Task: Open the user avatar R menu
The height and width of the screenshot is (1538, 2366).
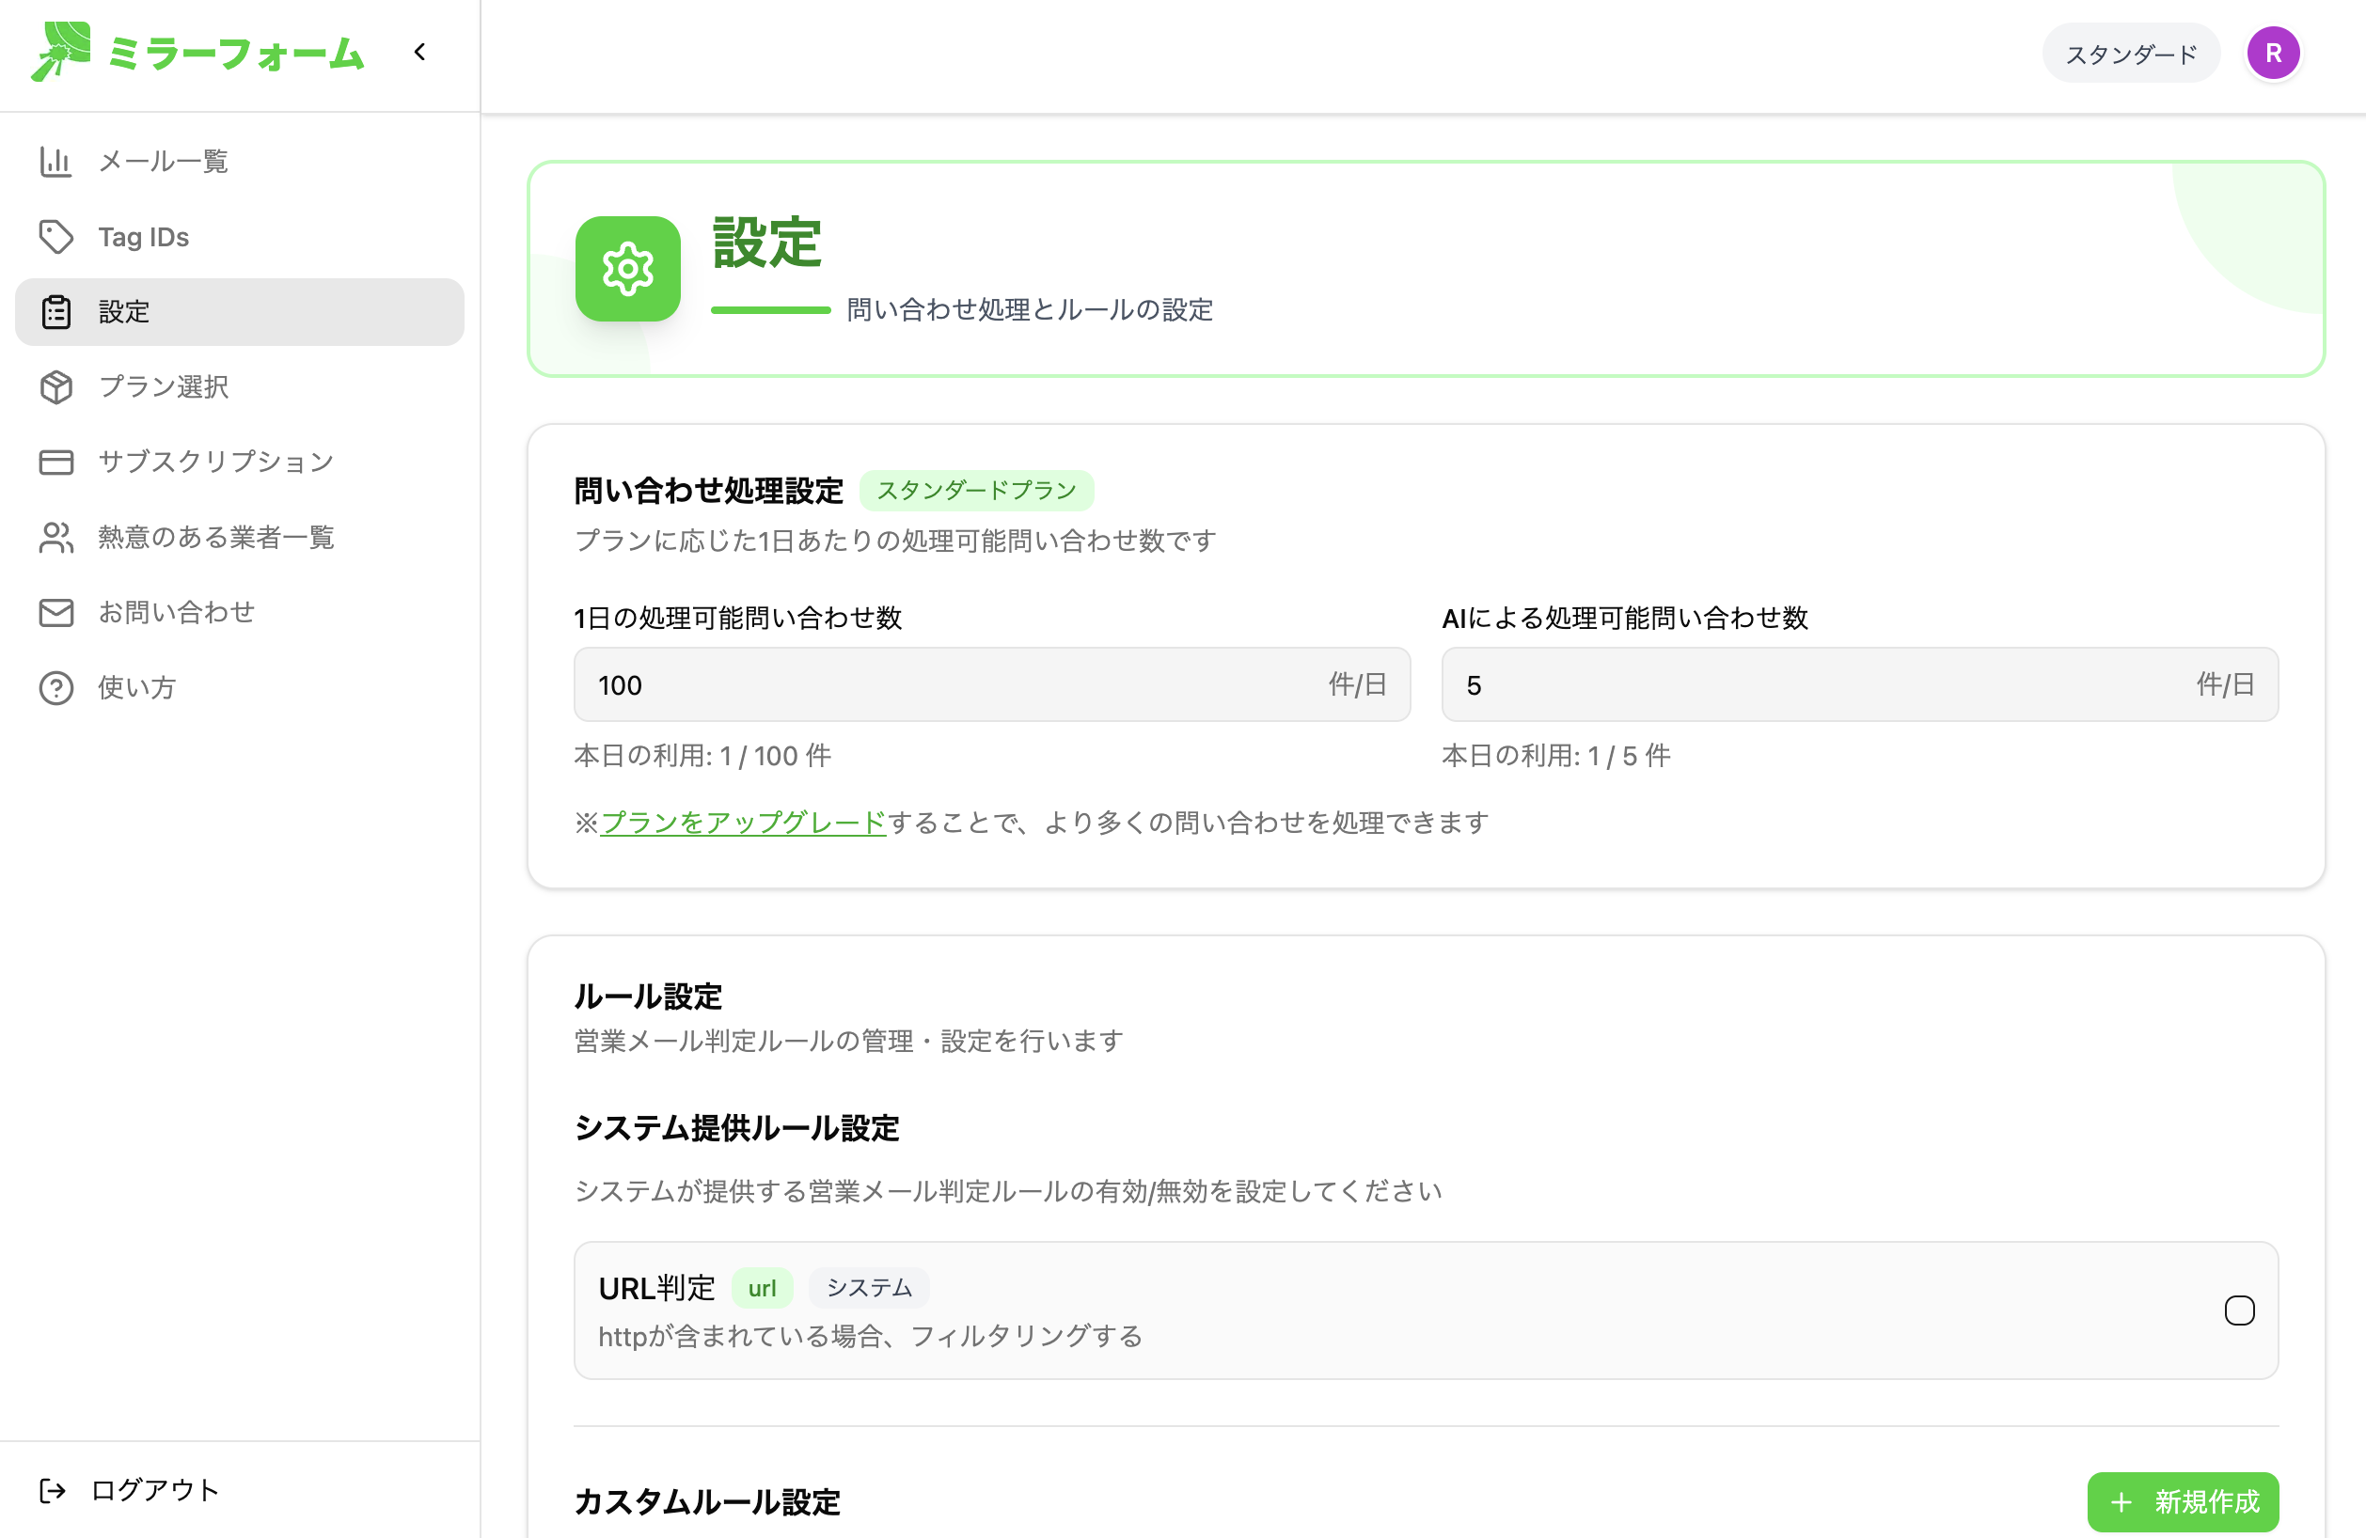Action: click(2273, 54)
